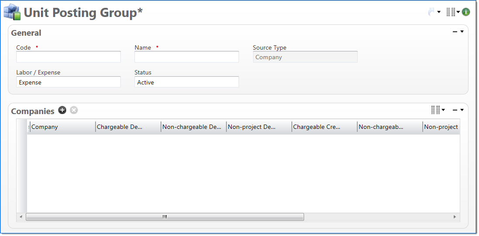Click the curved arrow actions icon
Image resolution: width=479 pixels, height=236 pixels.
coord(431,12)
